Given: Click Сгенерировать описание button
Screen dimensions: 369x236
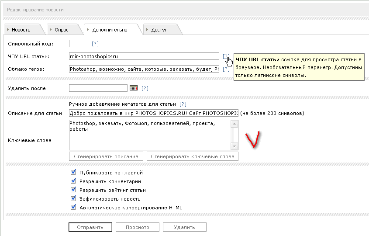Looking at the screenshot, I should tap(106, 156).
